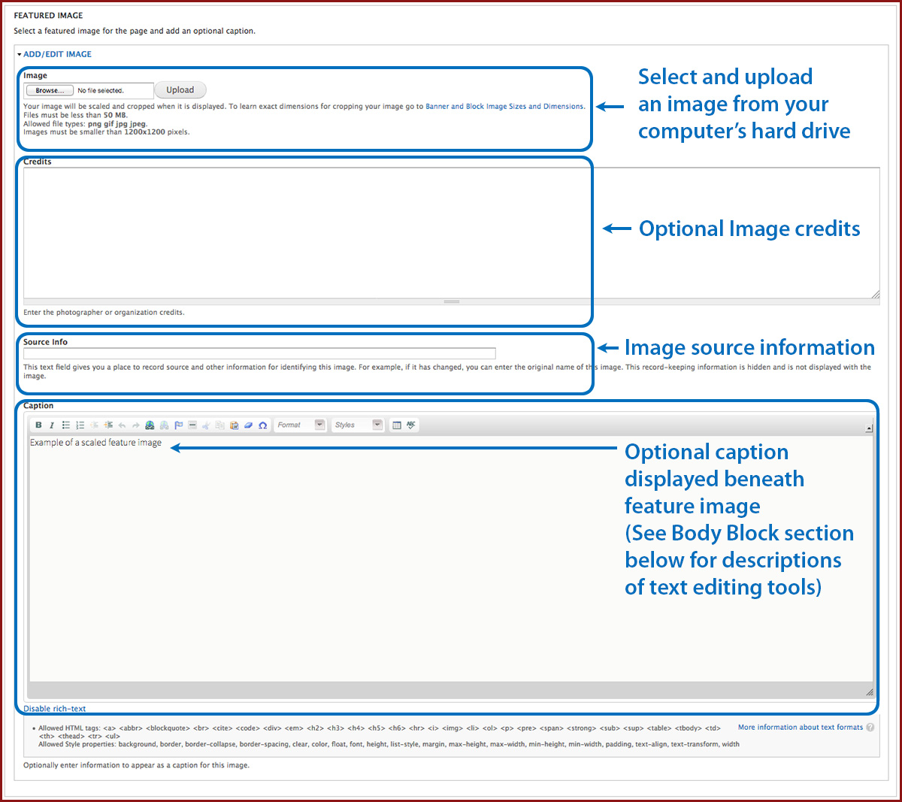Insert a table in the caption
This screenshot has height=802, width=902.
click(397, 425)
